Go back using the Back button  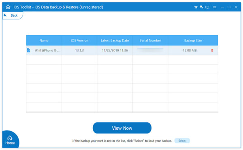coord(13,15)
